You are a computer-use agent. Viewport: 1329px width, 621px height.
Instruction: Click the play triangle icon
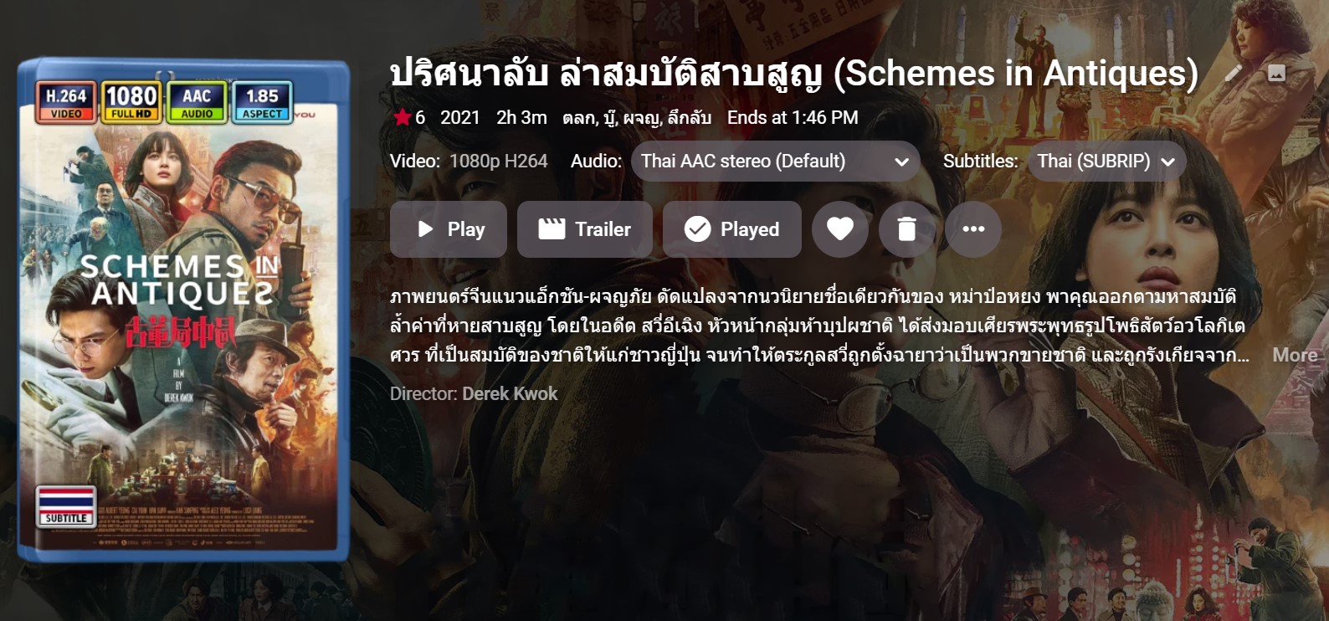click(425, 229)
